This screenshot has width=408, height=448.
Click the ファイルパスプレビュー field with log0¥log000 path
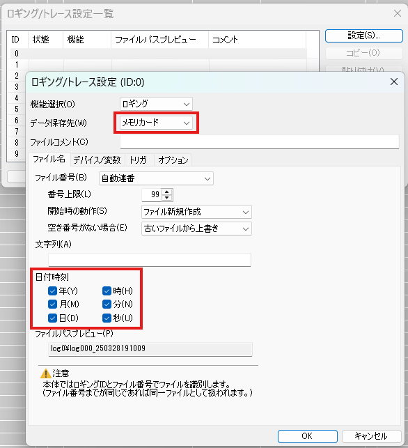click(x=150, y=349)
